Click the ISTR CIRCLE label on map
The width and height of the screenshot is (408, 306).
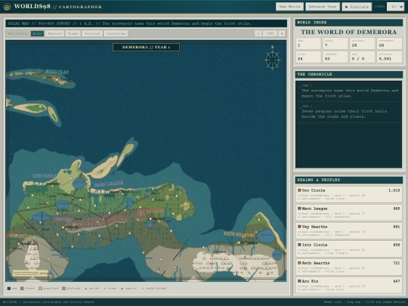point(45,175)
